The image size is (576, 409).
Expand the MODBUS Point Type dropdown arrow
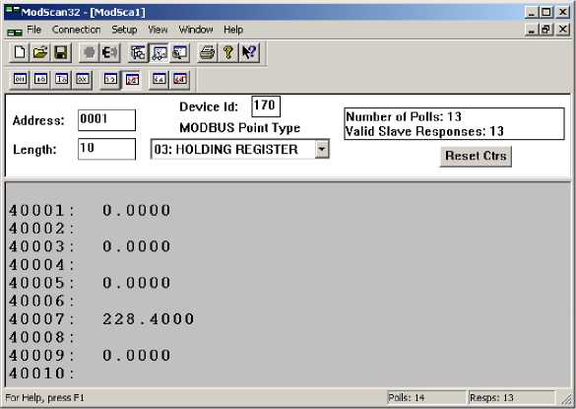point(322,149)
